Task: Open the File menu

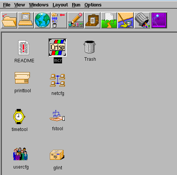Action: click(6, 5)
